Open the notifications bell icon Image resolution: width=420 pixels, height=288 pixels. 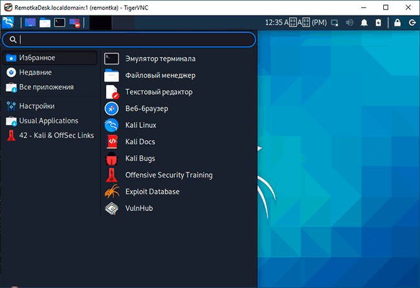pos(364,23)
